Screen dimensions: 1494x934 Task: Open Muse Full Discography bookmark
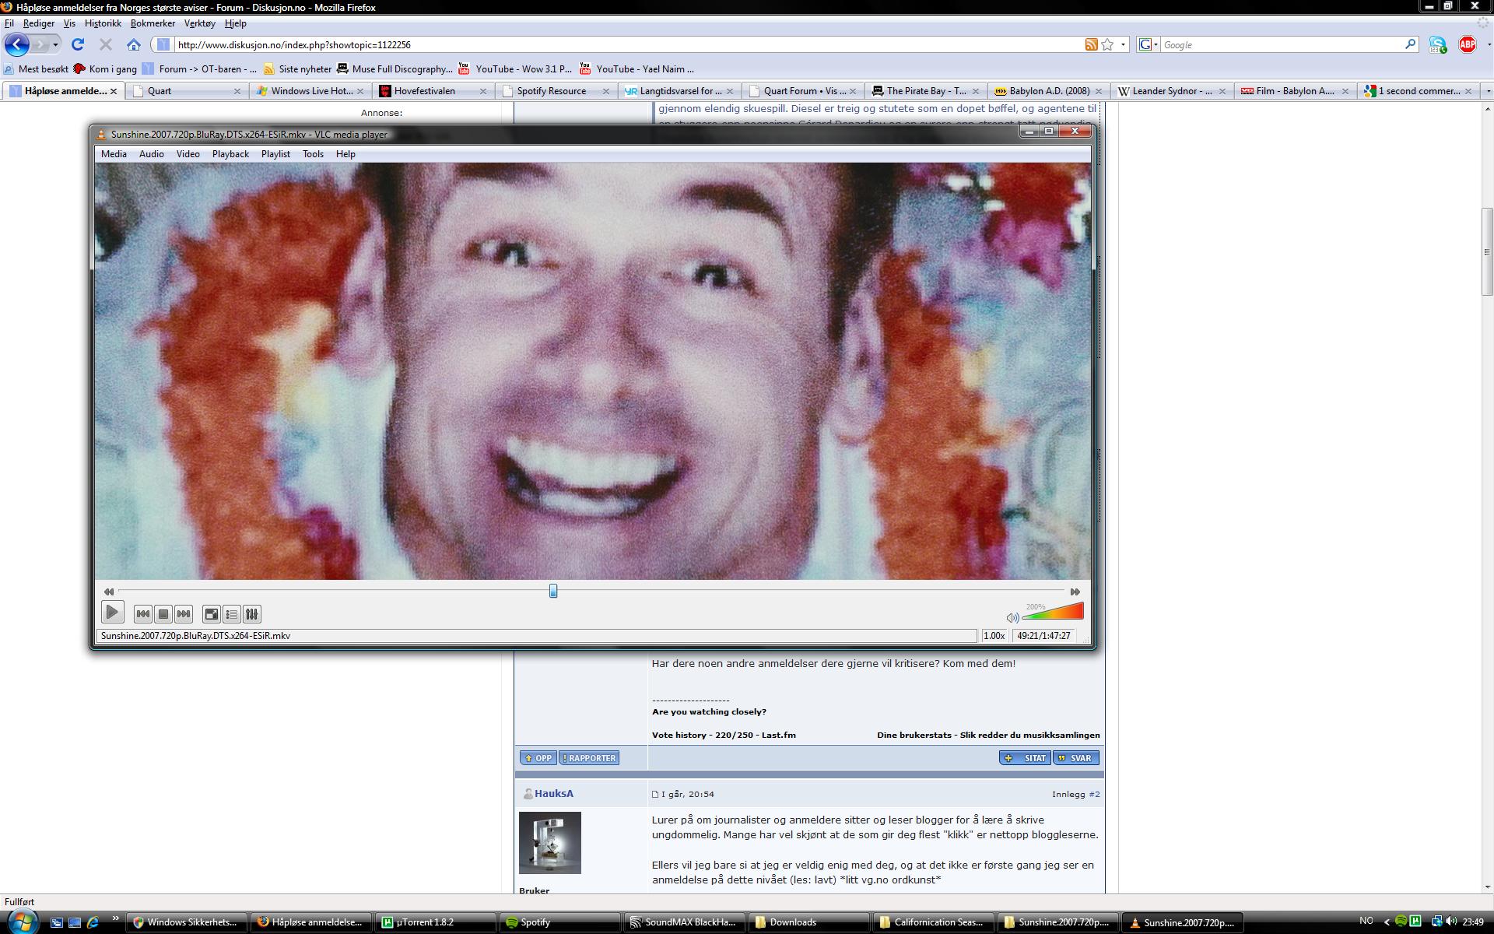tap(395, 69)
